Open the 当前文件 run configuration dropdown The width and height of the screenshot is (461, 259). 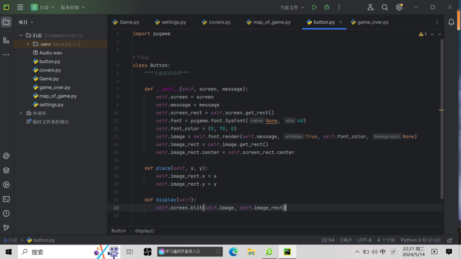click(292, 7)
